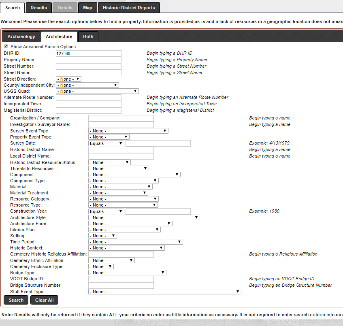Click the Bridge Structure Number field
Viewport: 343px width, 326px height.
pos(121,286)
